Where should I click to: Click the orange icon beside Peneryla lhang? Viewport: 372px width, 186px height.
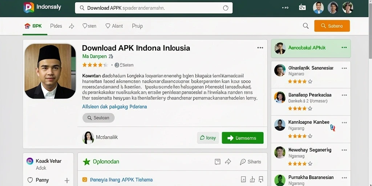click(x=85, y=179)
